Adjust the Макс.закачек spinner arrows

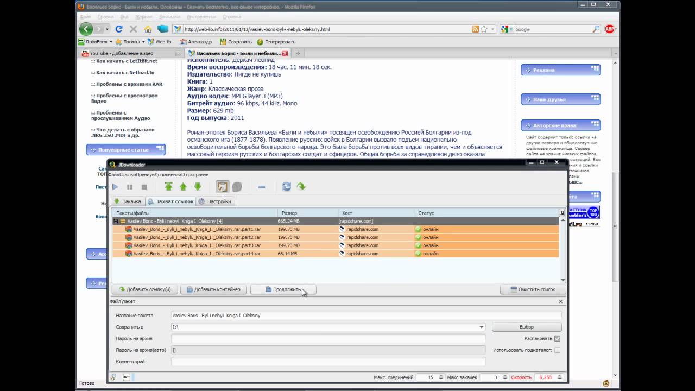506,377
